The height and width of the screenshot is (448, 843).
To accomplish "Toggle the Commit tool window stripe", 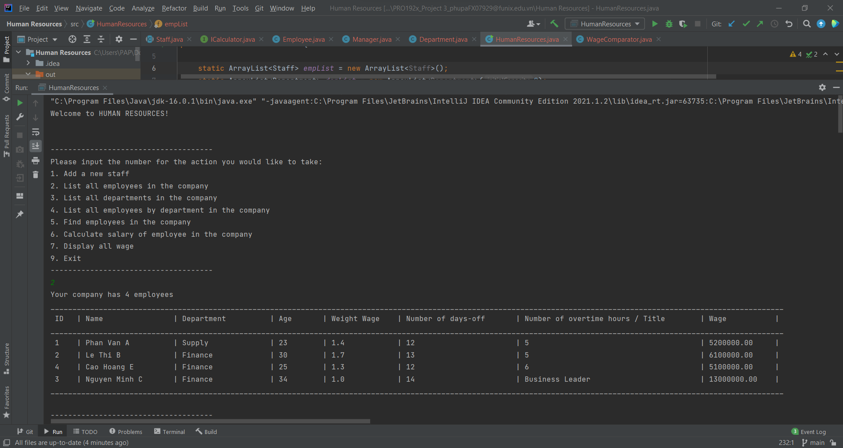I will click(x=7, y=87).
